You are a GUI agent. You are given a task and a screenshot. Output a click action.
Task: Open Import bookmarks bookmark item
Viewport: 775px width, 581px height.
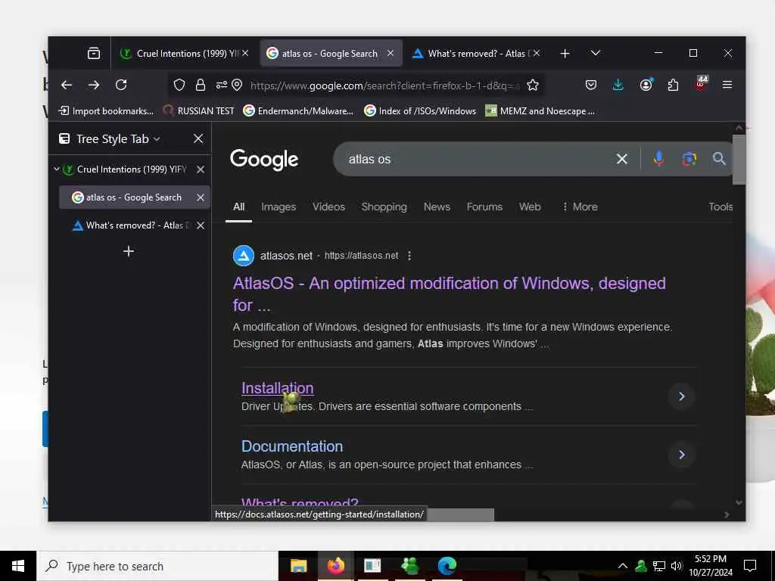106,110
